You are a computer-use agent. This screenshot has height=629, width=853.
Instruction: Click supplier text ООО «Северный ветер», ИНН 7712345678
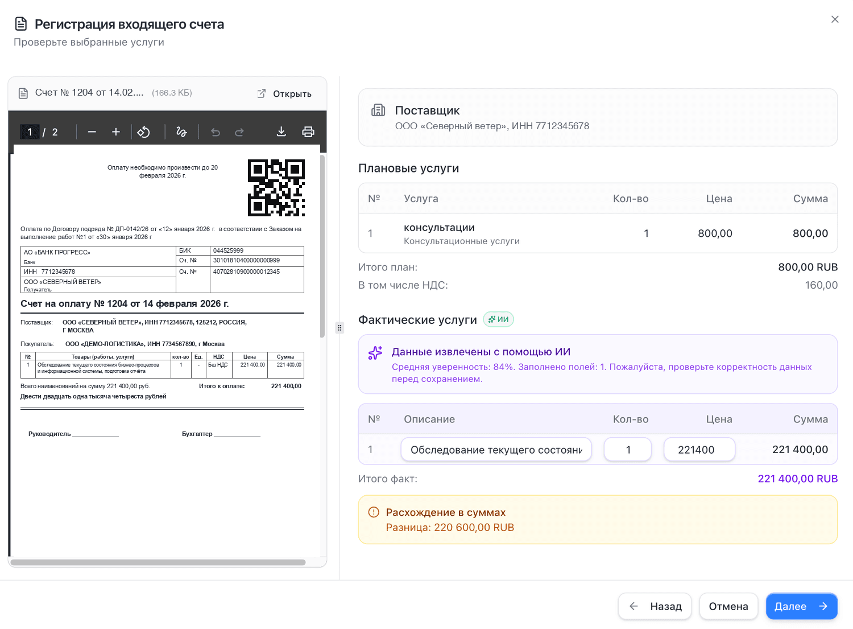(492, 126)
